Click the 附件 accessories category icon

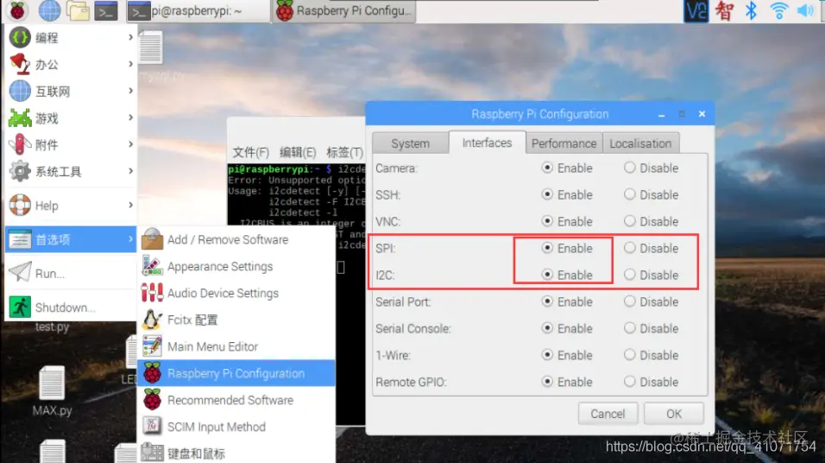pos(20,144)
